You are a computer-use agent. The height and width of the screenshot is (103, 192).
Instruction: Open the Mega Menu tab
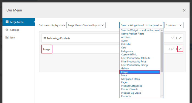pyautogui.click(x=19, y=22)
